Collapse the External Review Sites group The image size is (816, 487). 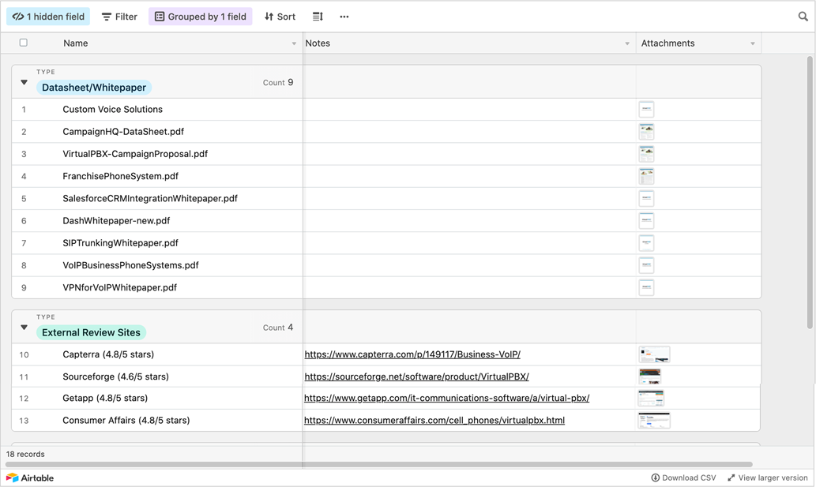(x=24, y=328)
